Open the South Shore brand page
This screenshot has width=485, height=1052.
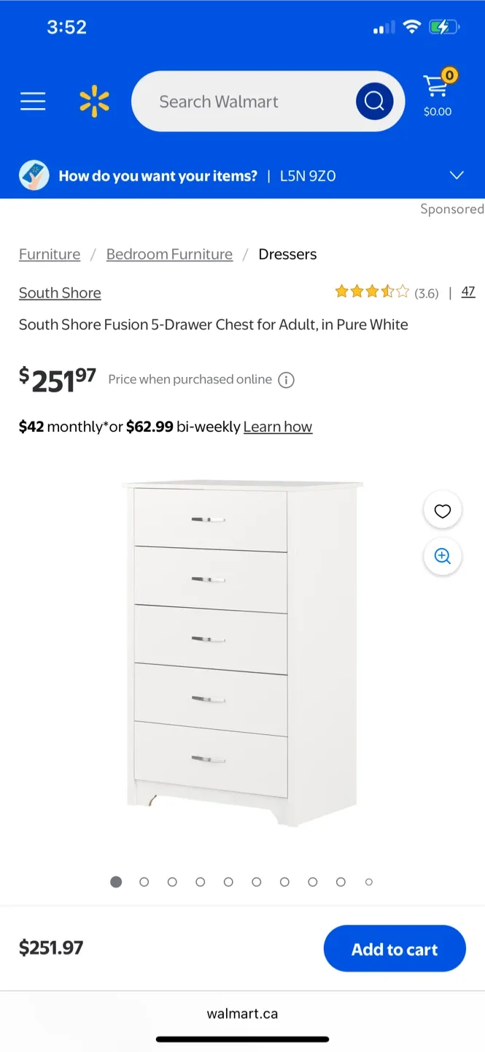pyautogui.click(x=60, y=292)
